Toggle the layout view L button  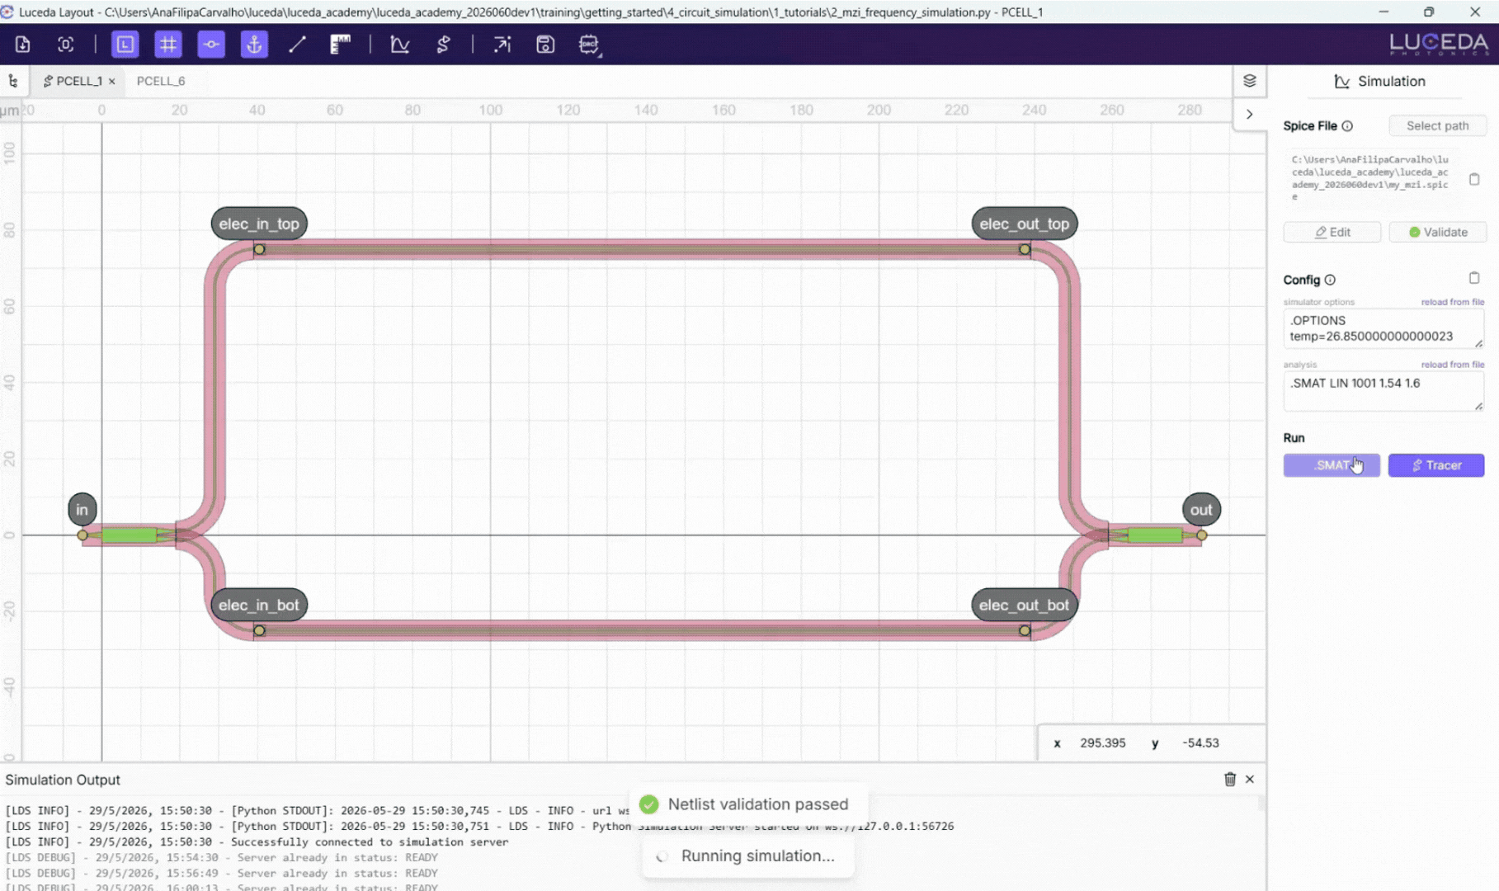pyautogui.click(x=125, y=45)
